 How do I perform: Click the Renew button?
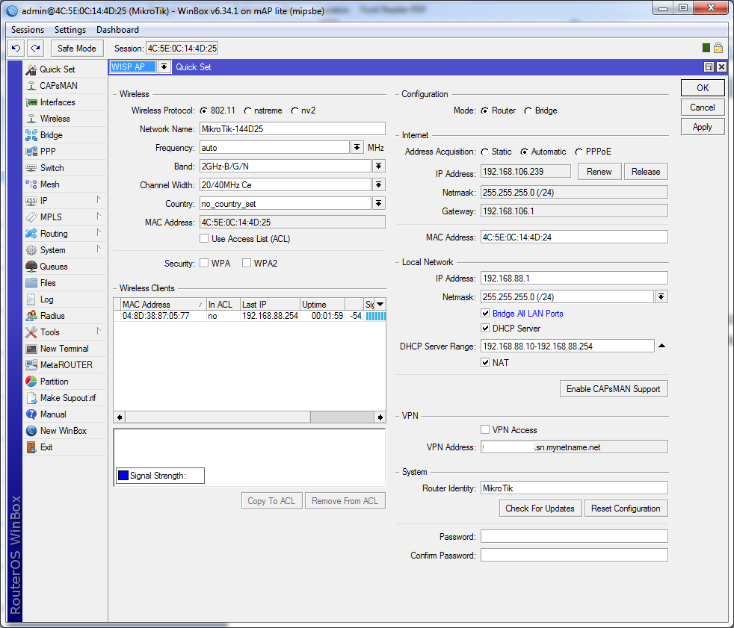pyautogui.click(x=599, y=172)
